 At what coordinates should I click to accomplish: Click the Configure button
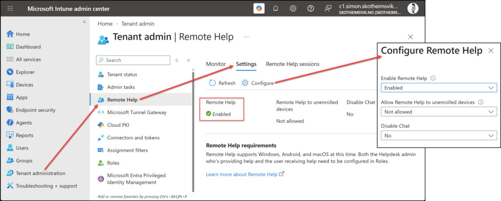click(258, 83)
